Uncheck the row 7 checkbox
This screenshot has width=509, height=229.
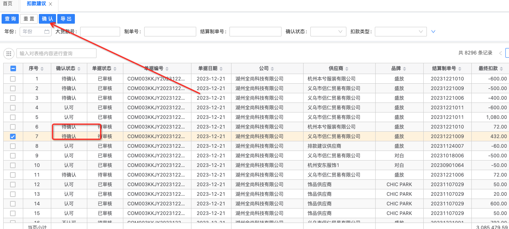(x=13, y=137)
